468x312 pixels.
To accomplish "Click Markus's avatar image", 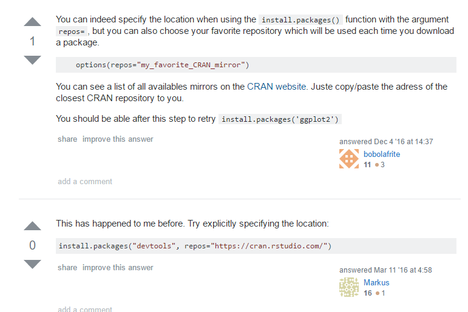I will click(349, 287).
